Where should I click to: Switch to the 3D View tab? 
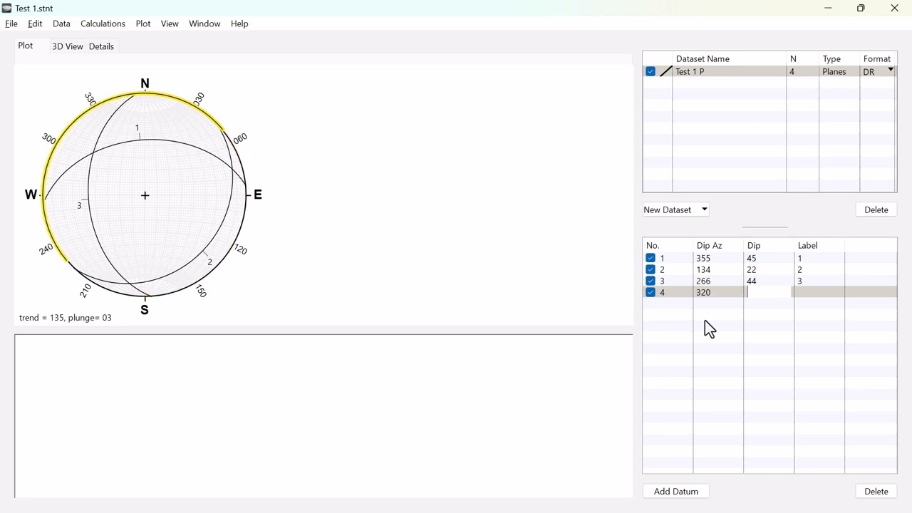pyautogui.click(x=67, y=46)
